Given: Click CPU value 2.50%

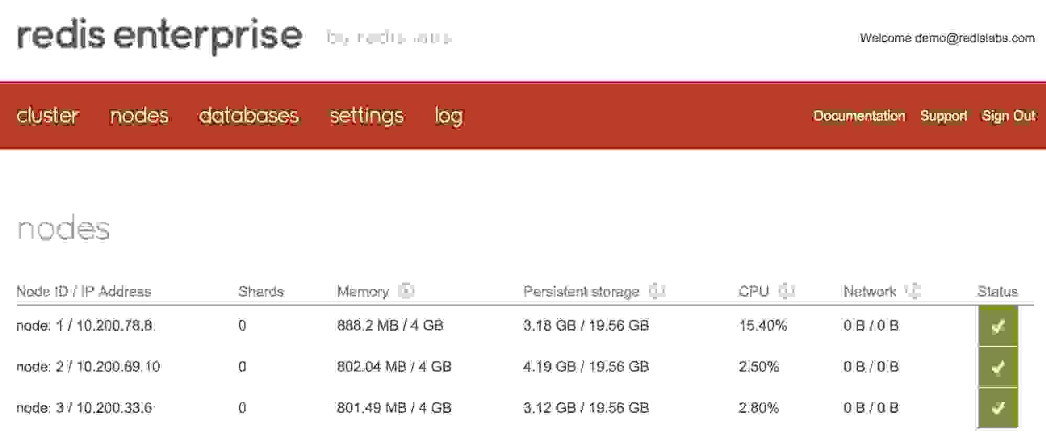Looking at the screenshot, I should click(x=759, y=367).
